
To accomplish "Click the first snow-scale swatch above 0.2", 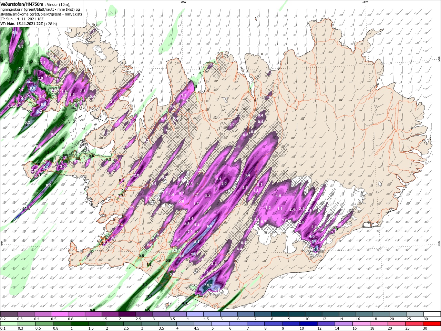I will [9, 314].
